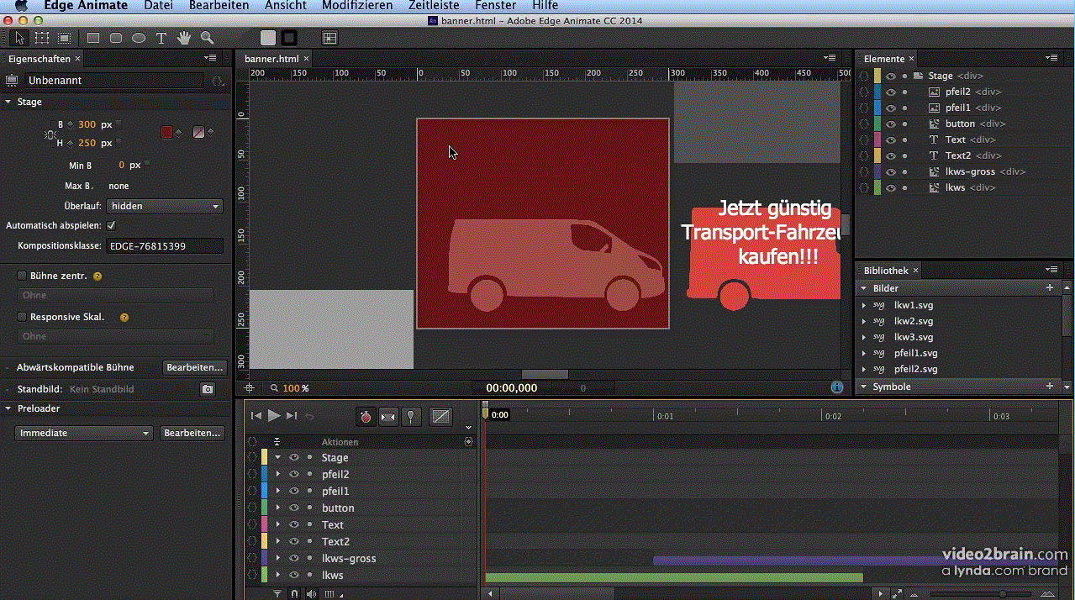Viewport: 1075px width, 600px height.
Task: Open actions braces for button in timeline
Action: click(x=252, y=508)
